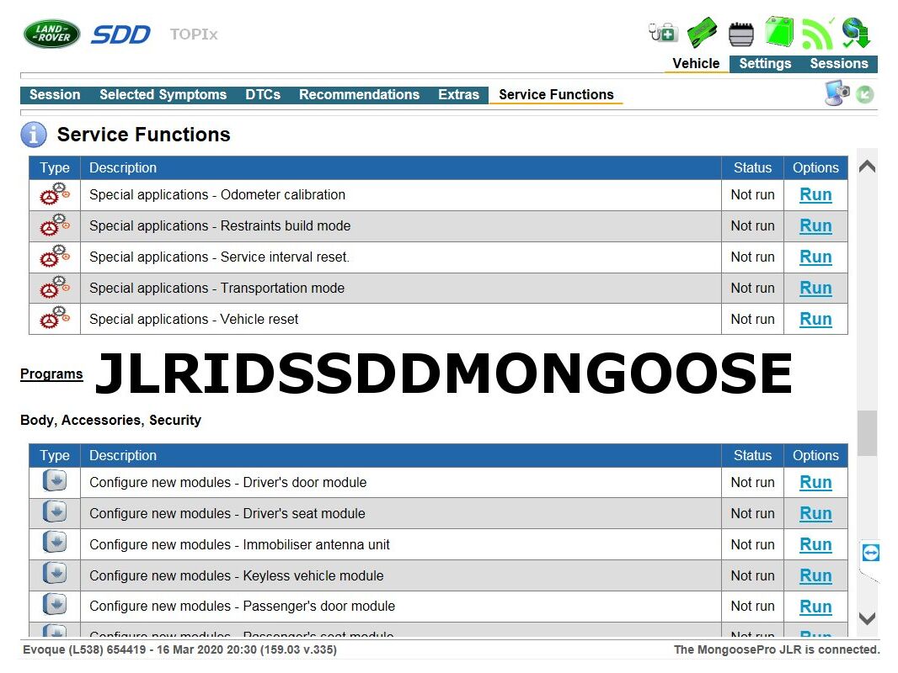Click the scroll up arrow
Screen dimensions: 898x673
point(867,167)
